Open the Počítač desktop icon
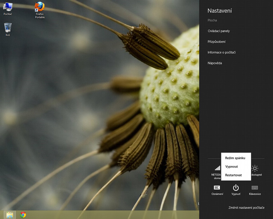273x219 pixels. coord(8,9)
